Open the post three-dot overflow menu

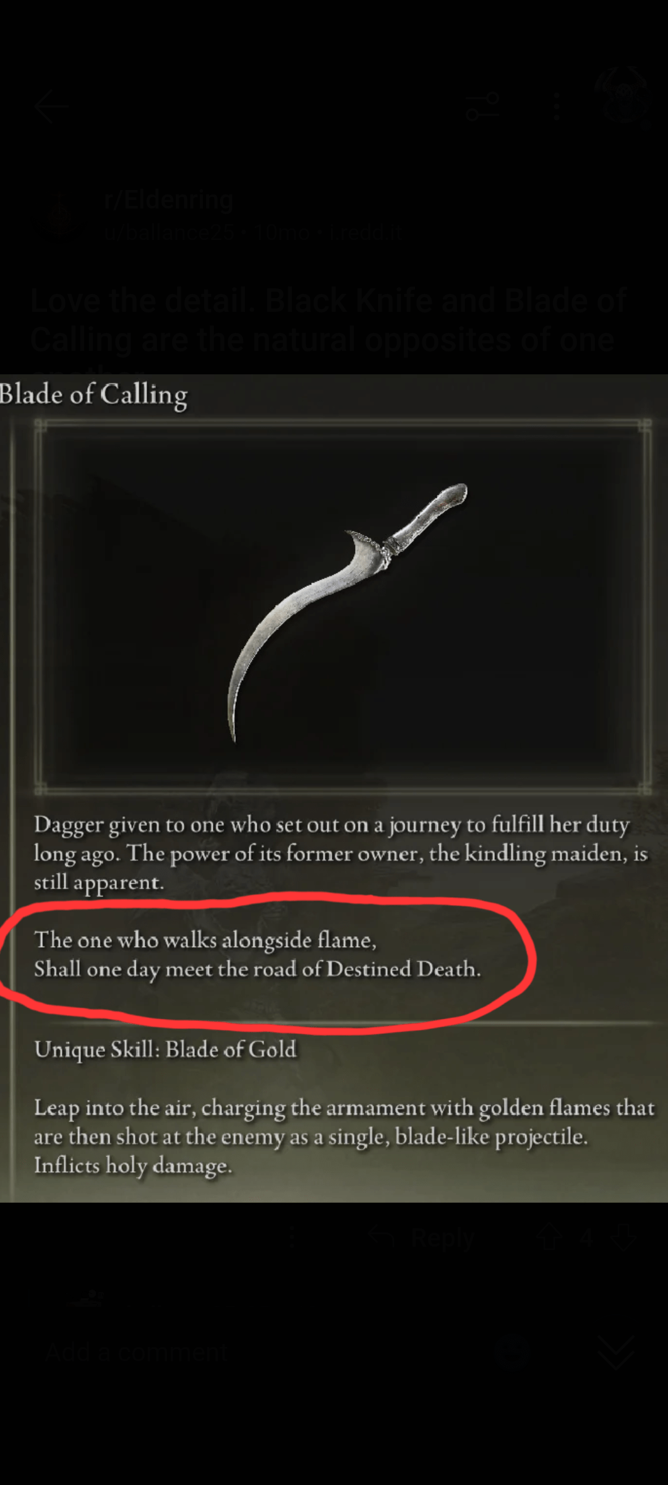tap(557, 106)
